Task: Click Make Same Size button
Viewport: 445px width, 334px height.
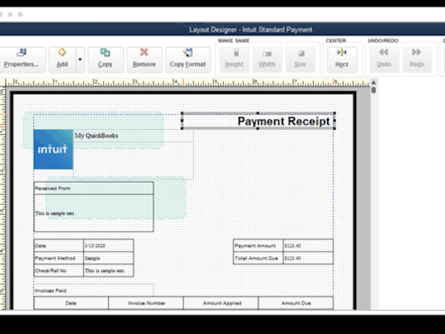Action: click(300, 59)
